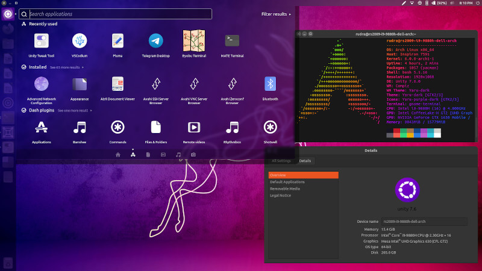Edit the Device name field
This screenshot has height=271, width=482.
[424, 222]
